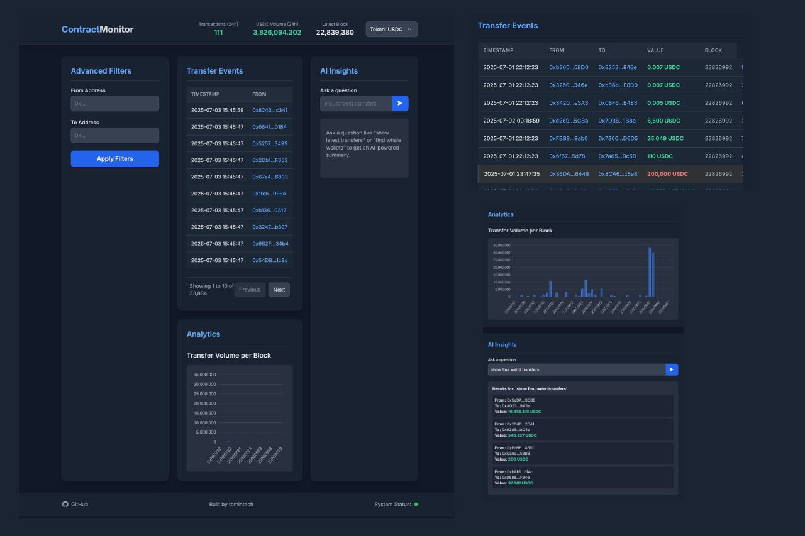Click the 'show four weird transfers' query field

pyautogui.click(x=576, y=369)
